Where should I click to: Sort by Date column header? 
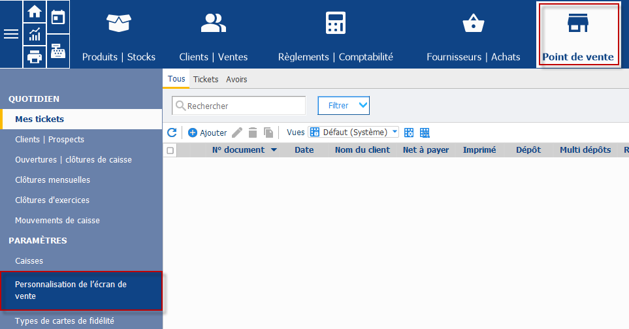coord(304,150)
